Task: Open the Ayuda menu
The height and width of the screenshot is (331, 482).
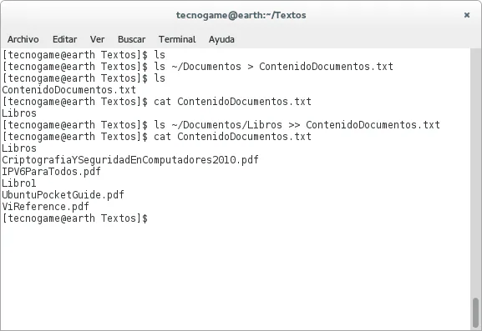Action: coord(221,39)
